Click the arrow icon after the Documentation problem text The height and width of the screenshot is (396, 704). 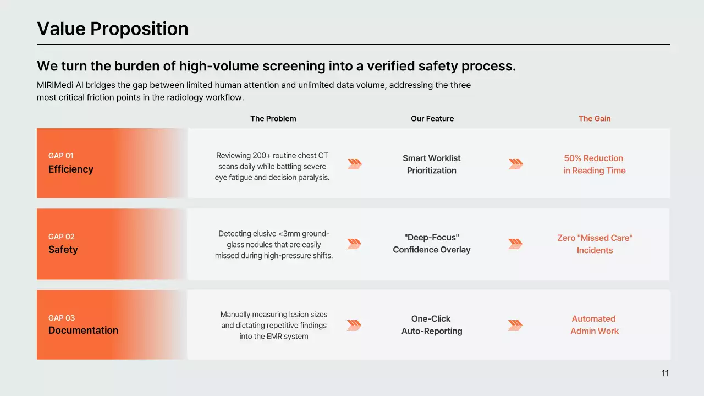[x=354, y=325]
